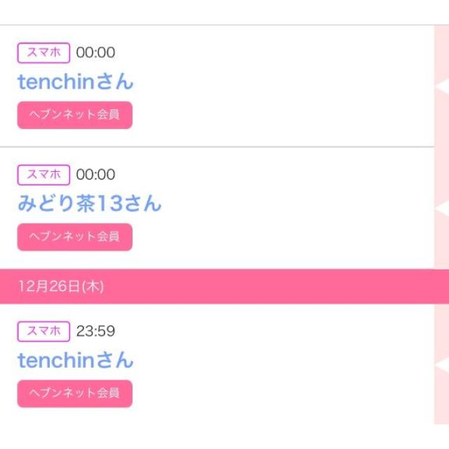The width and height of the screenshot is (449, 449).
Task: Open the みどり茶13さん profile link
Action: [89, 204]
